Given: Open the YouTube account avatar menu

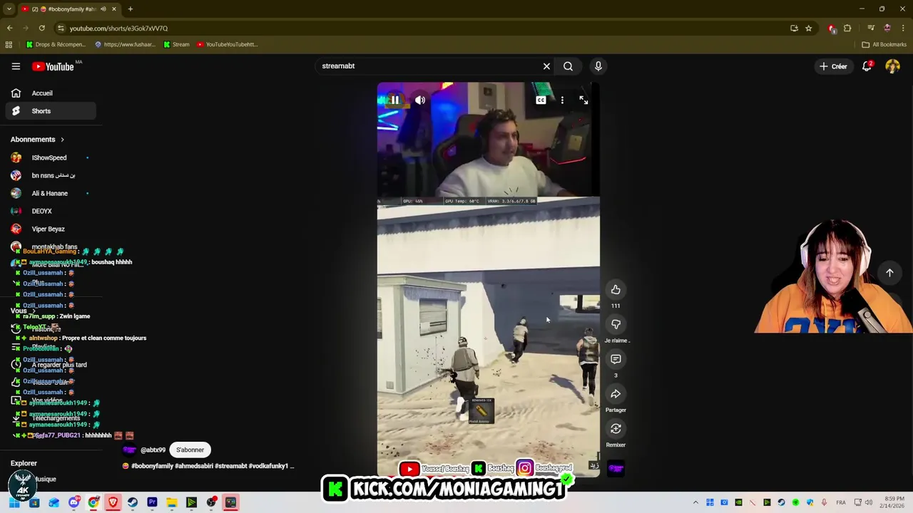Looking at the screenshot, I should coord(892,66).
